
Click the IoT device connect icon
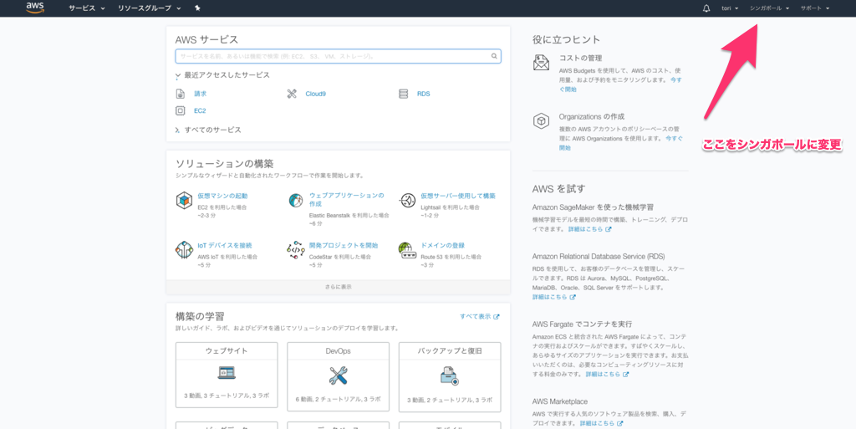pos(184,250)
